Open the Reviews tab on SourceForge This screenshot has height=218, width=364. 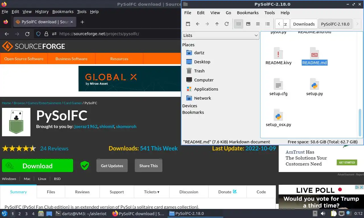pyautogui.click(x=82, y=192)
